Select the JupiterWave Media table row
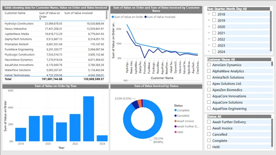276x155 pixels. [54, 34]
